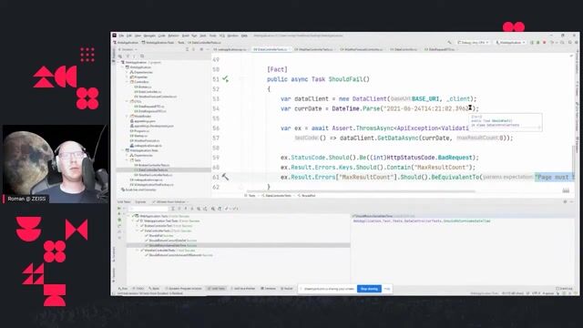Click the Stop sharing button
This screenshot has width=583, height=328.
369,289
